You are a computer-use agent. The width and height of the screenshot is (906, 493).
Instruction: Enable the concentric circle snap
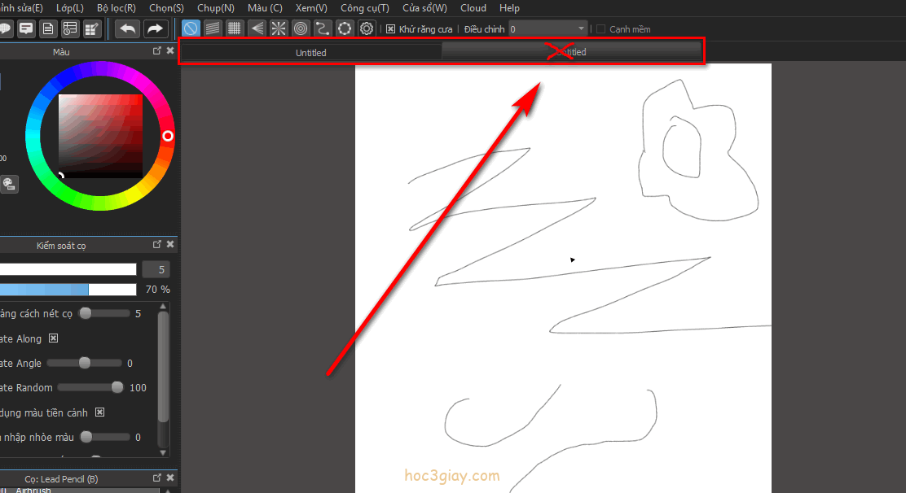tap(301, 28)
